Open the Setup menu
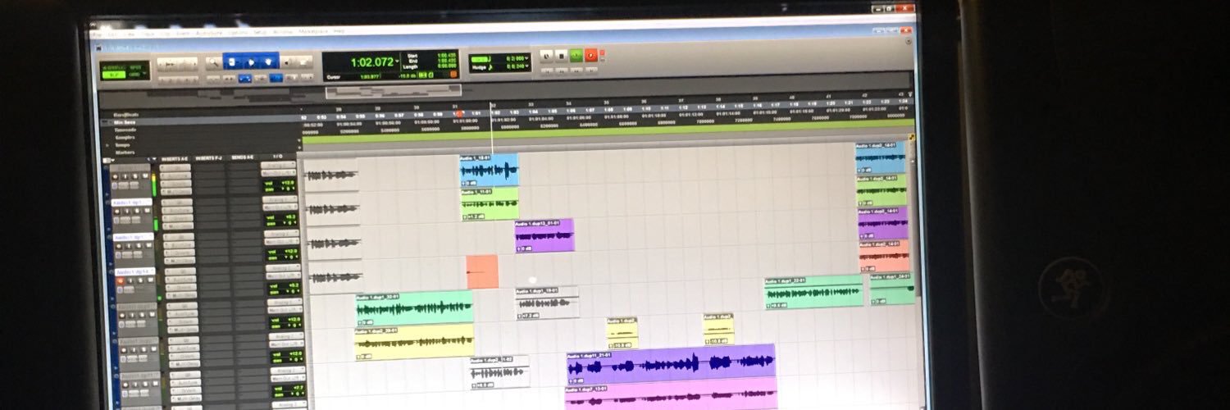 coord(261,32)
